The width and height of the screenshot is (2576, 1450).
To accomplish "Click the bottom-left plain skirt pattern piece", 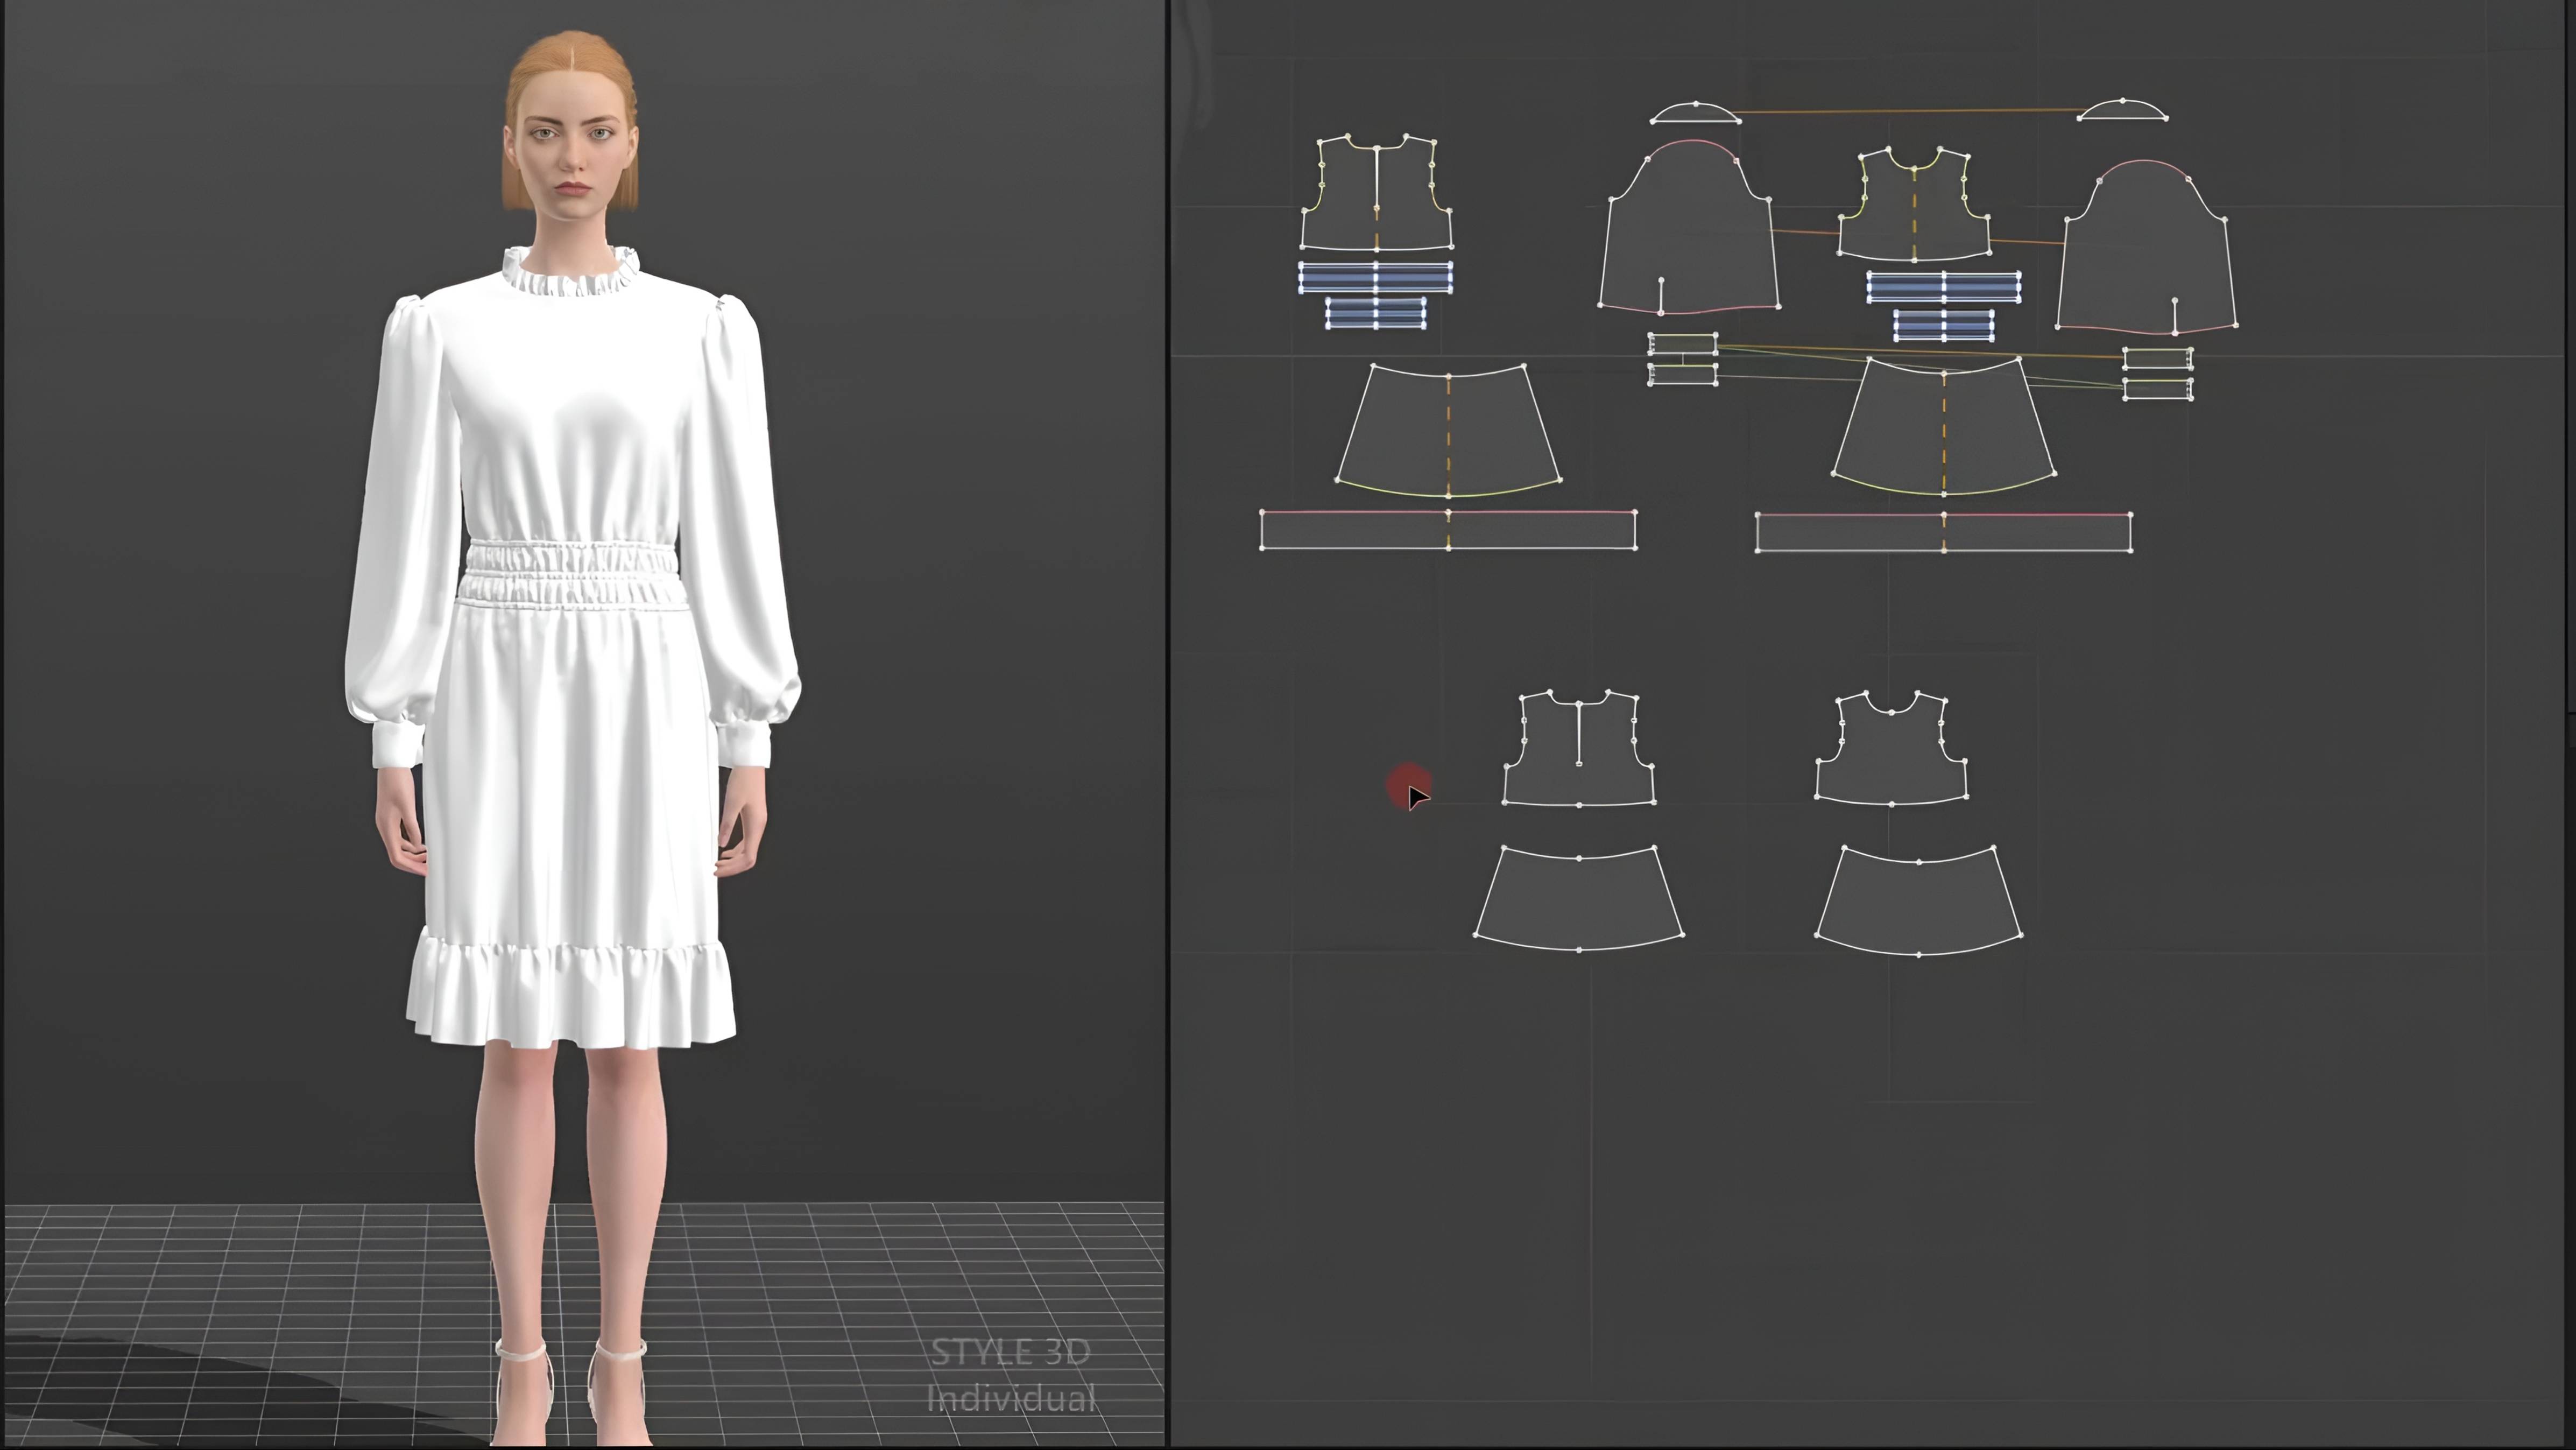I will 1579,900.
